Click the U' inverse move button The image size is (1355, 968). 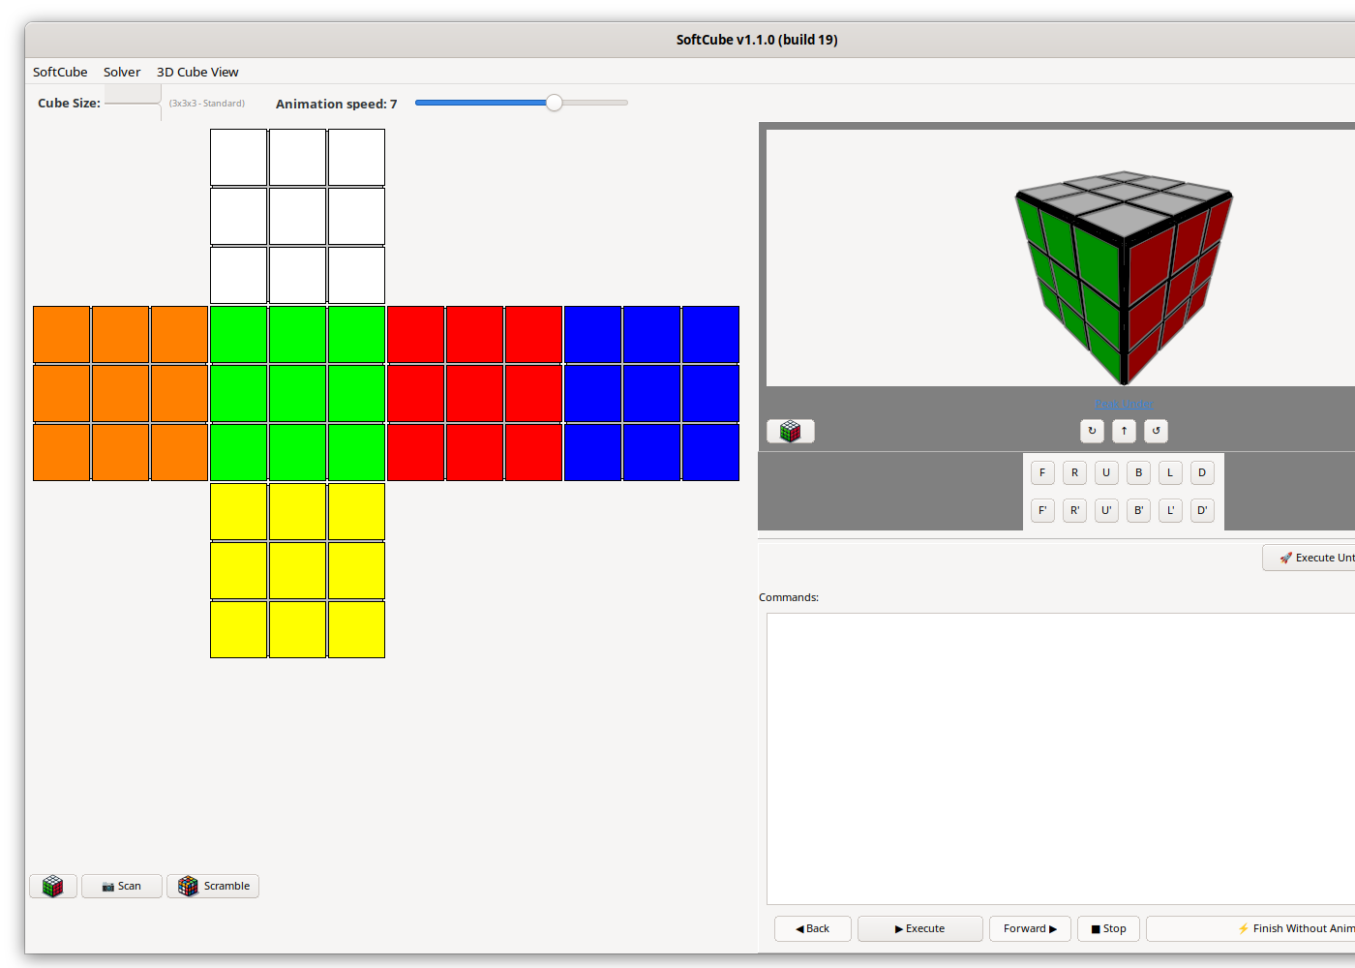[x=1106, y=510]
